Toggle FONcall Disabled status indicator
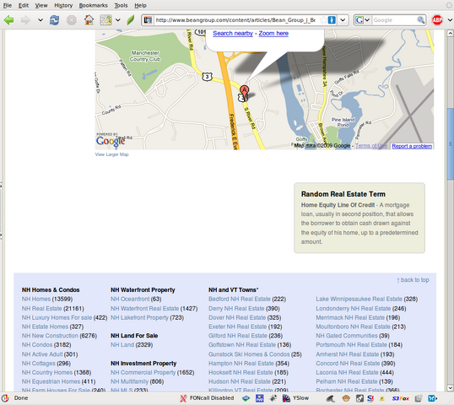The height and width of the screenshot is (405, 454). coord(207,398)
